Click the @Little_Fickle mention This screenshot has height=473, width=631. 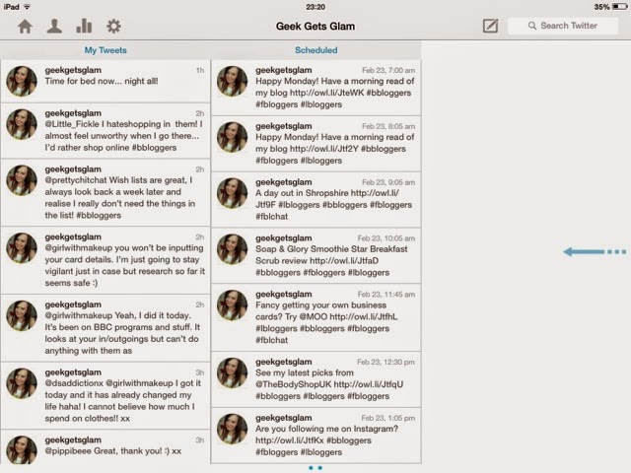[x=72, y=124]
